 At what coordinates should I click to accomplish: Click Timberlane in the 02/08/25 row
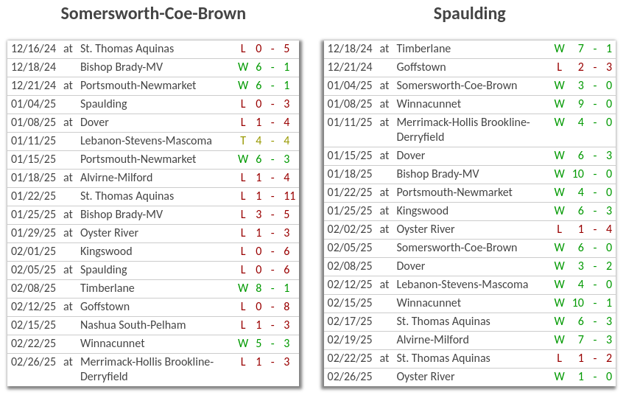(107, 288)
